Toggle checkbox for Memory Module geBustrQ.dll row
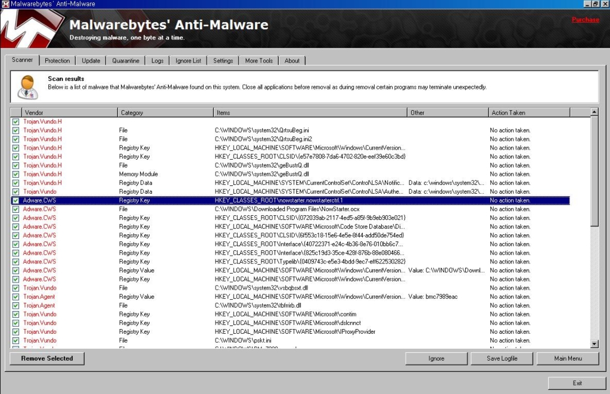 pyautogui.click(x=15, y=174)
